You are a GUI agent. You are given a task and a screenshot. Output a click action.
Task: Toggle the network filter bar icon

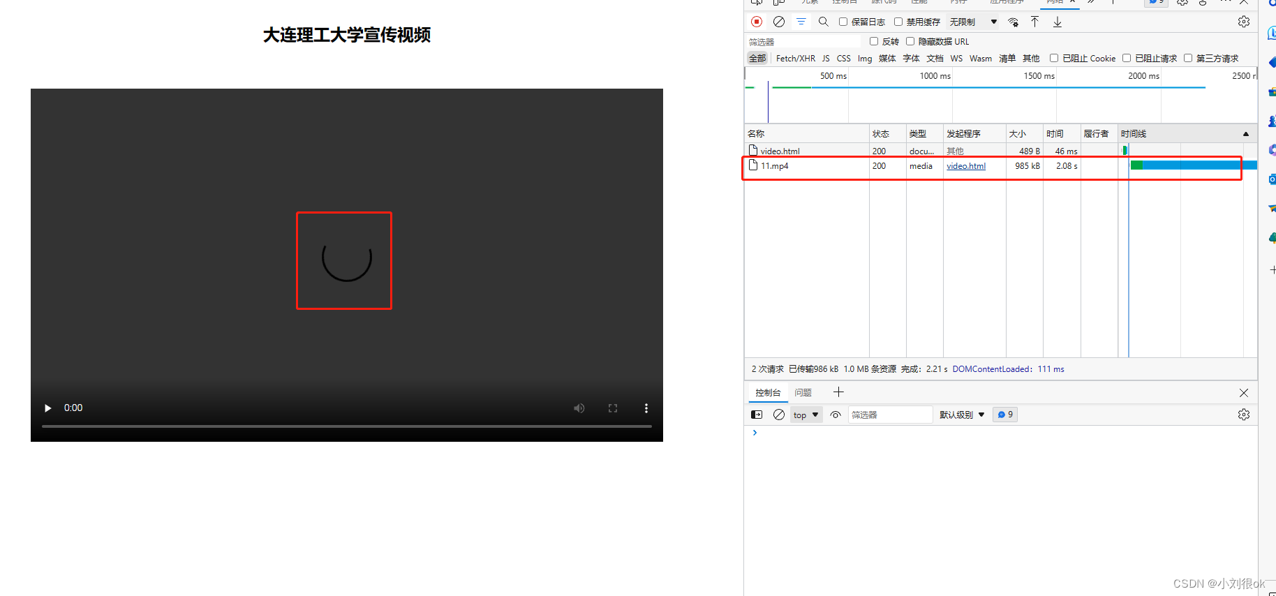[801, 22]
